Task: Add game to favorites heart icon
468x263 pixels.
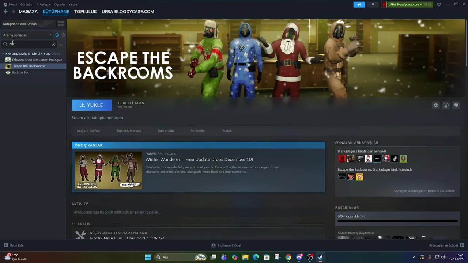Action: tap(456, 105)
